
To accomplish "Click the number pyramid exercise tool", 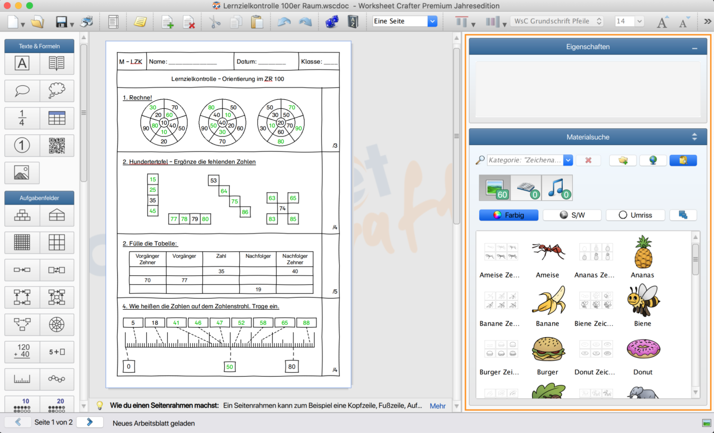I will [22, 215].
